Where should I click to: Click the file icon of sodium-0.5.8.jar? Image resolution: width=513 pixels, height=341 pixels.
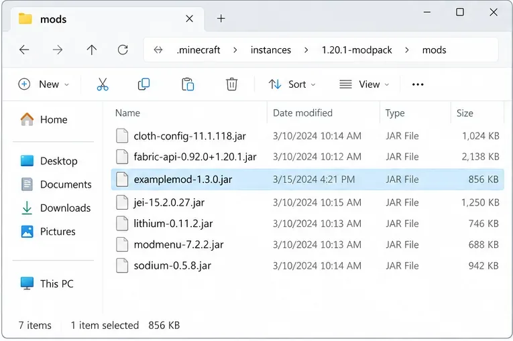point(122,265)
